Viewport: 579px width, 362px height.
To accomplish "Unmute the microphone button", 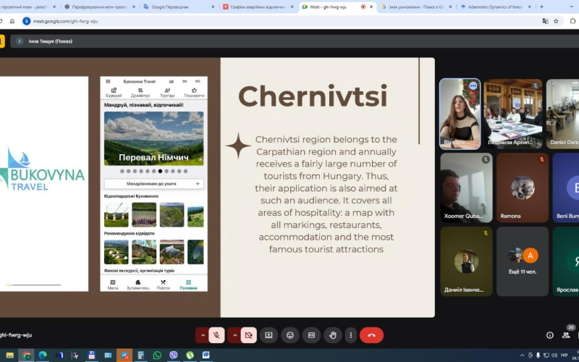I will coord(216,335).
